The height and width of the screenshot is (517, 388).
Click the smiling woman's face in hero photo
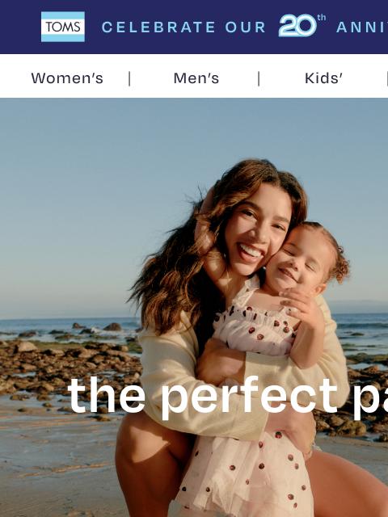point(255,233)
